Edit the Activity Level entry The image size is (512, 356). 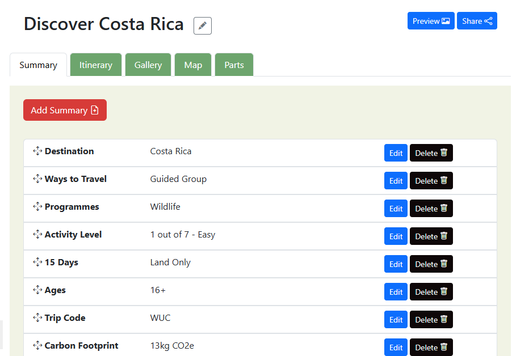[396, 236]
